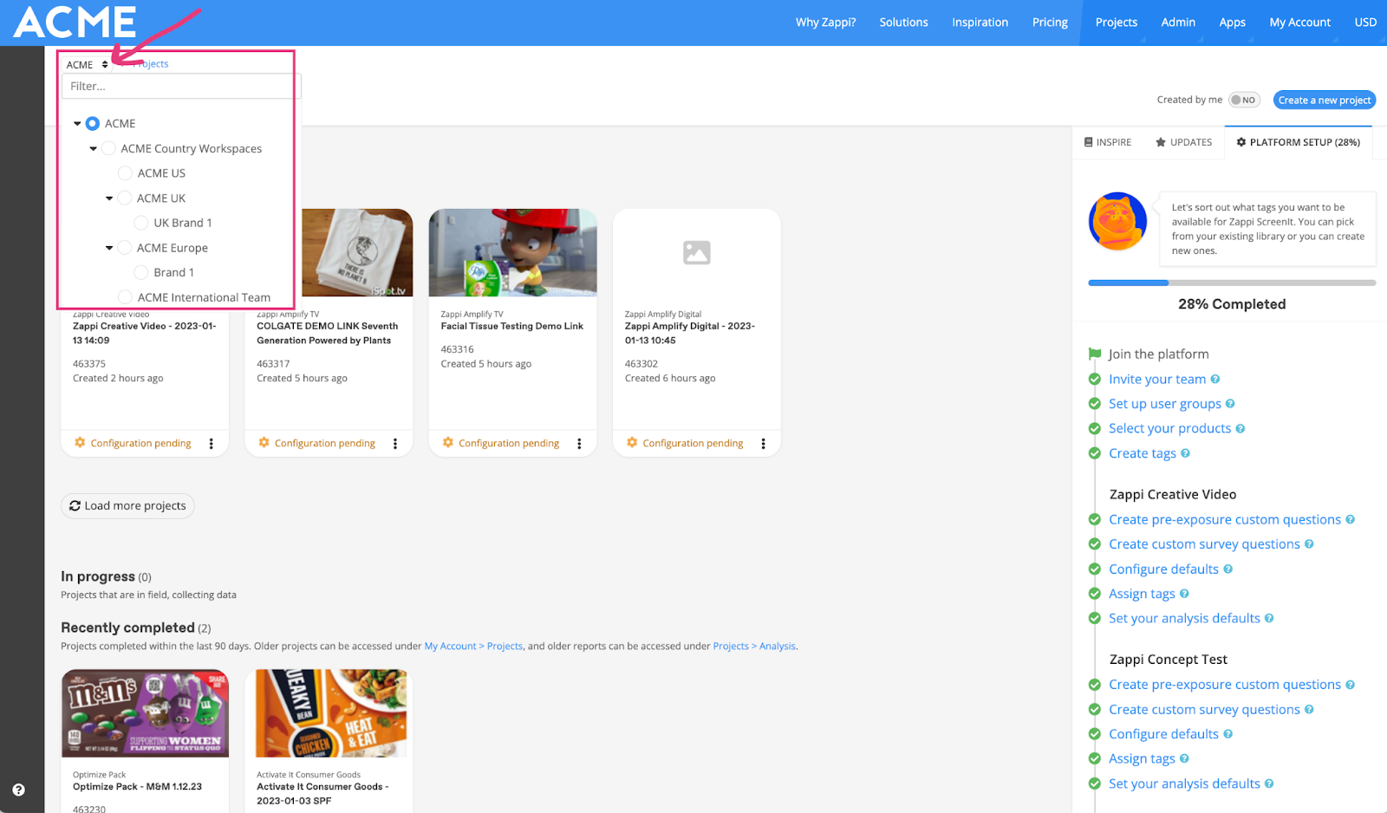Click help icon next to Set up user groups
The height and width of the screenshot is (813, 1387).
pos(1230,404)
